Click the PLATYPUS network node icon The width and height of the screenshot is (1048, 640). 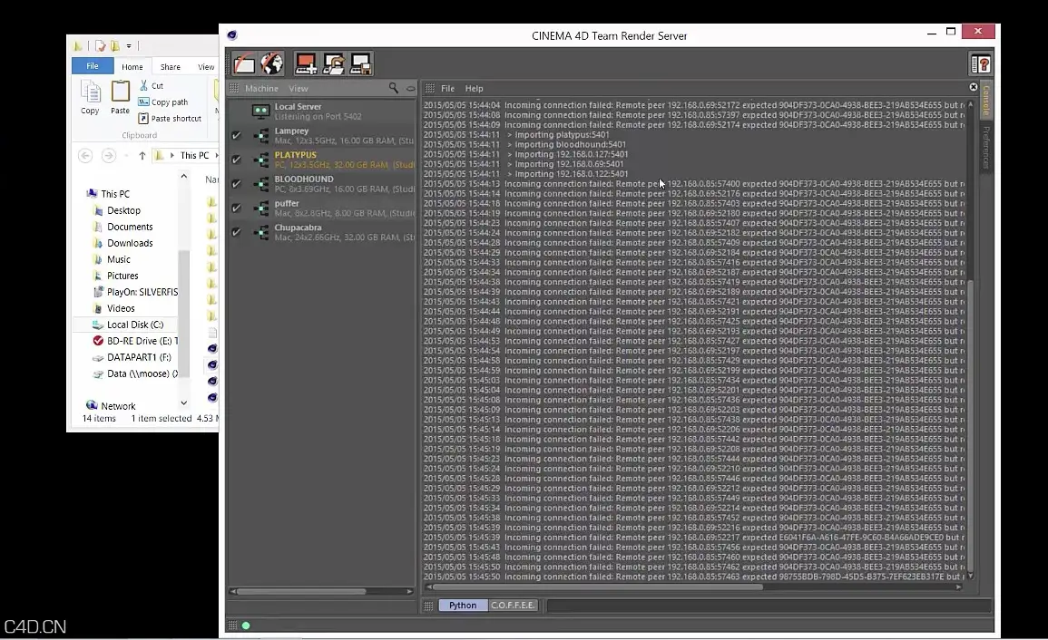tap(261, 160)
